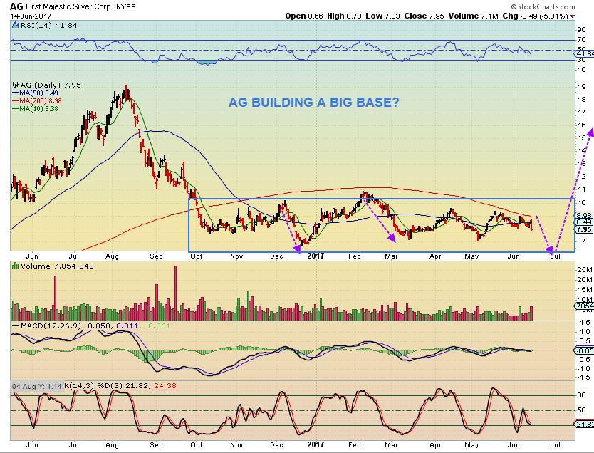Click the Mar label on bottom stochastic axis

(x=391, y=445)
